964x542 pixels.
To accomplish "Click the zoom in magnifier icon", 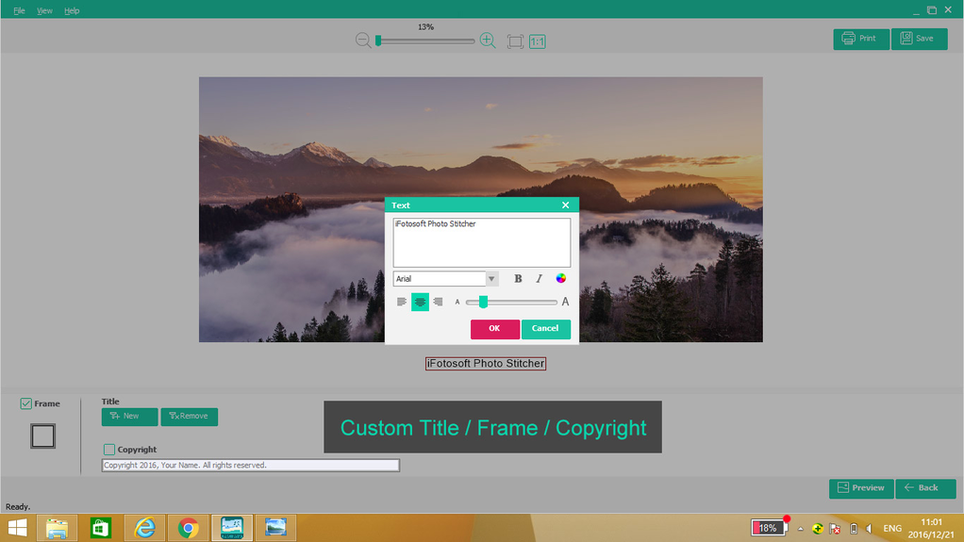I will point(488,41).
